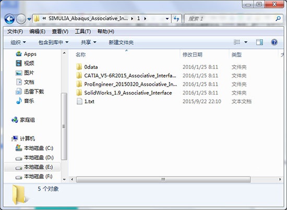The image size is (287, 210).
Task: Expand the view options dropdown arrow
Action: tap(246, 42)
